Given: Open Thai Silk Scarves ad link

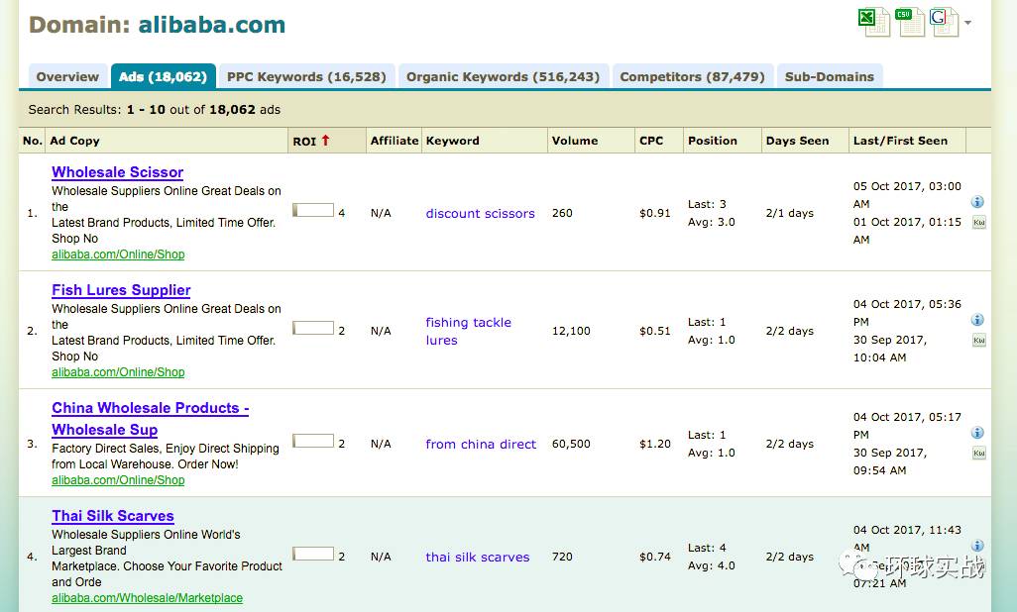Looking at the screenshot, I should (113, 516).
